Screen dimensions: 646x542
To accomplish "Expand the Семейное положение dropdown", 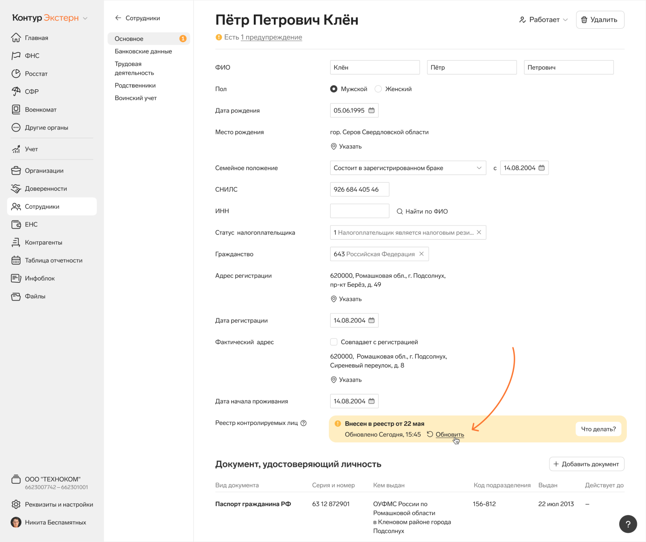I will (x=479, y=168).
